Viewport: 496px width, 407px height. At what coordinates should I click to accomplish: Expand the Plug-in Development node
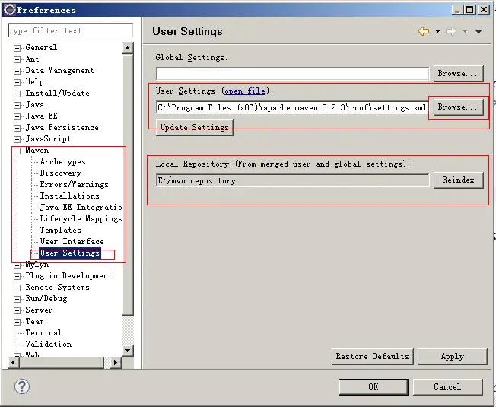(x=17, y=276)
